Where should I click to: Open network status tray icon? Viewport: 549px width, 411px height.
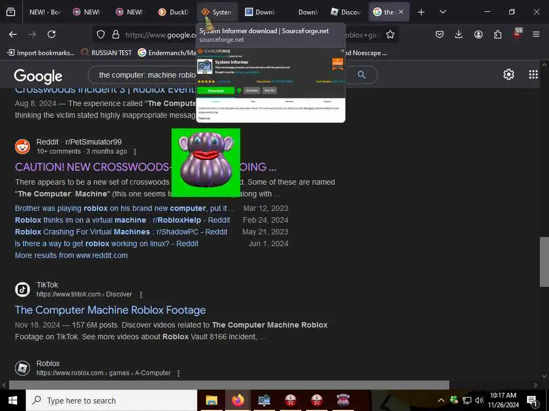(x=466, y=400)
